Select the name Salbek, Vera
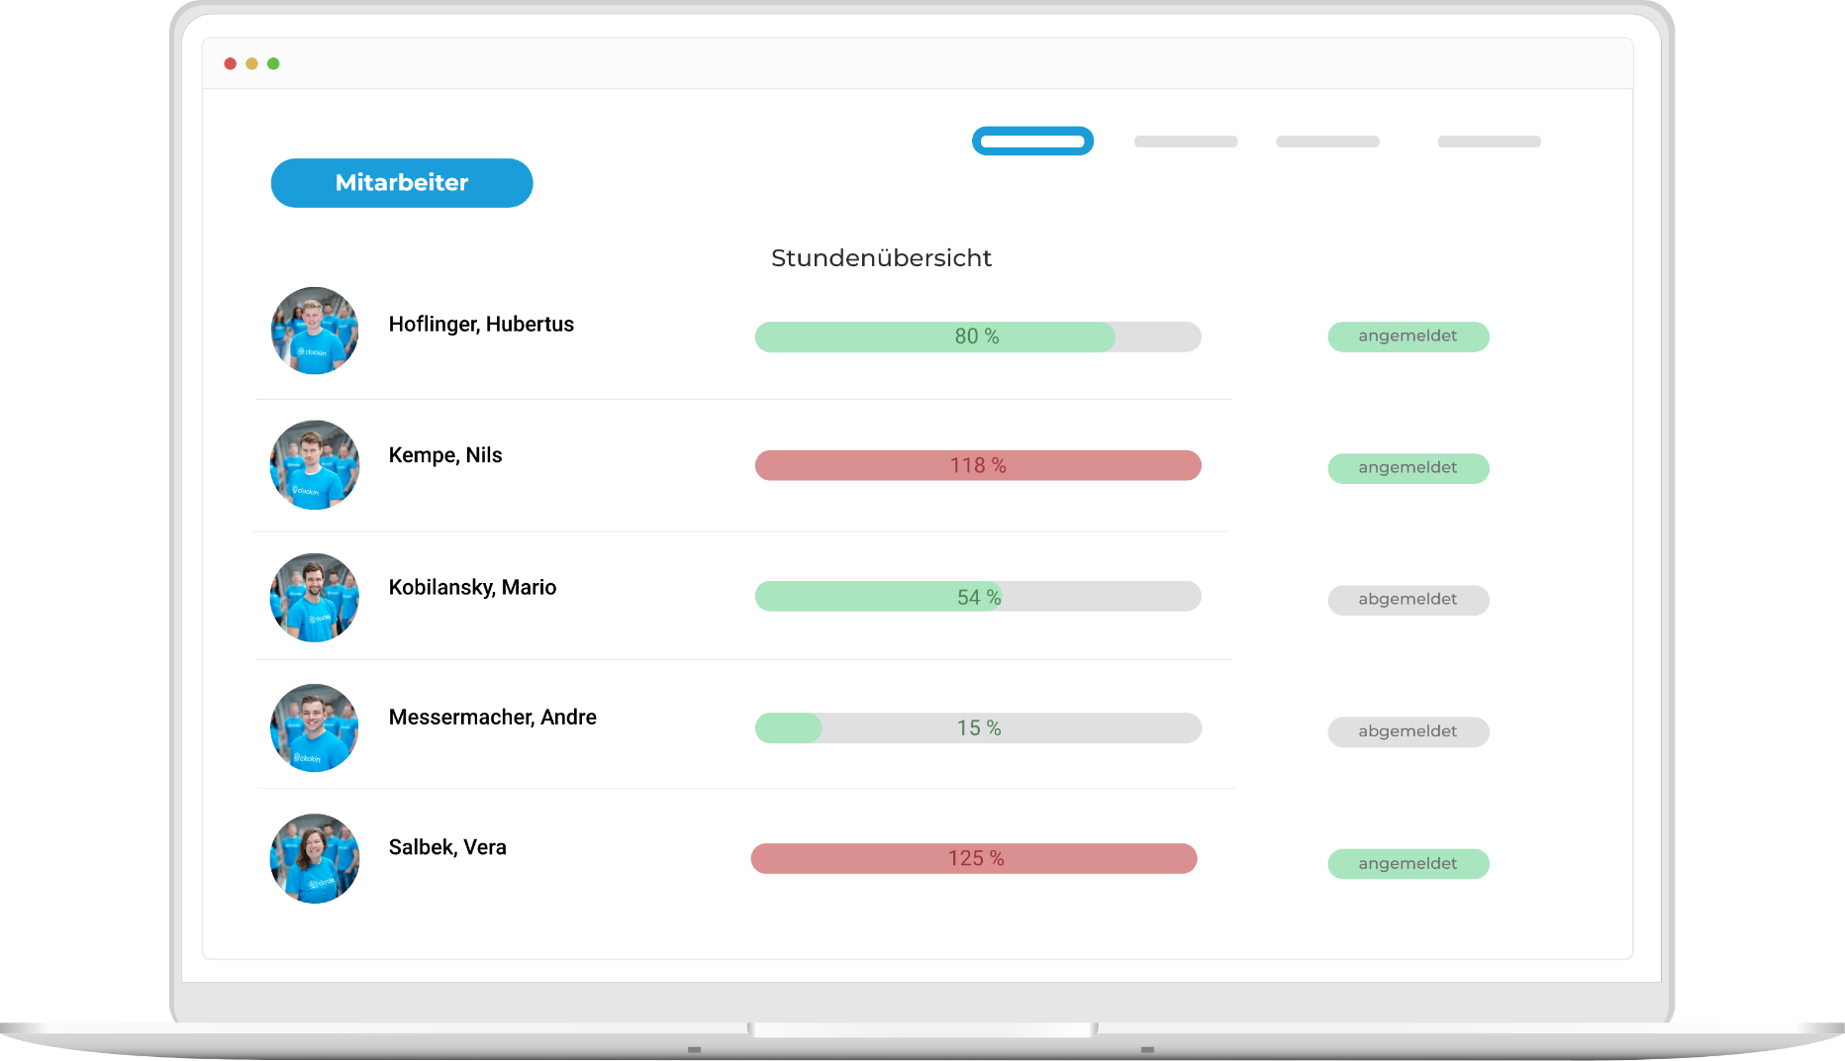The image size is (1845, 1061). (x=447, y=847)
